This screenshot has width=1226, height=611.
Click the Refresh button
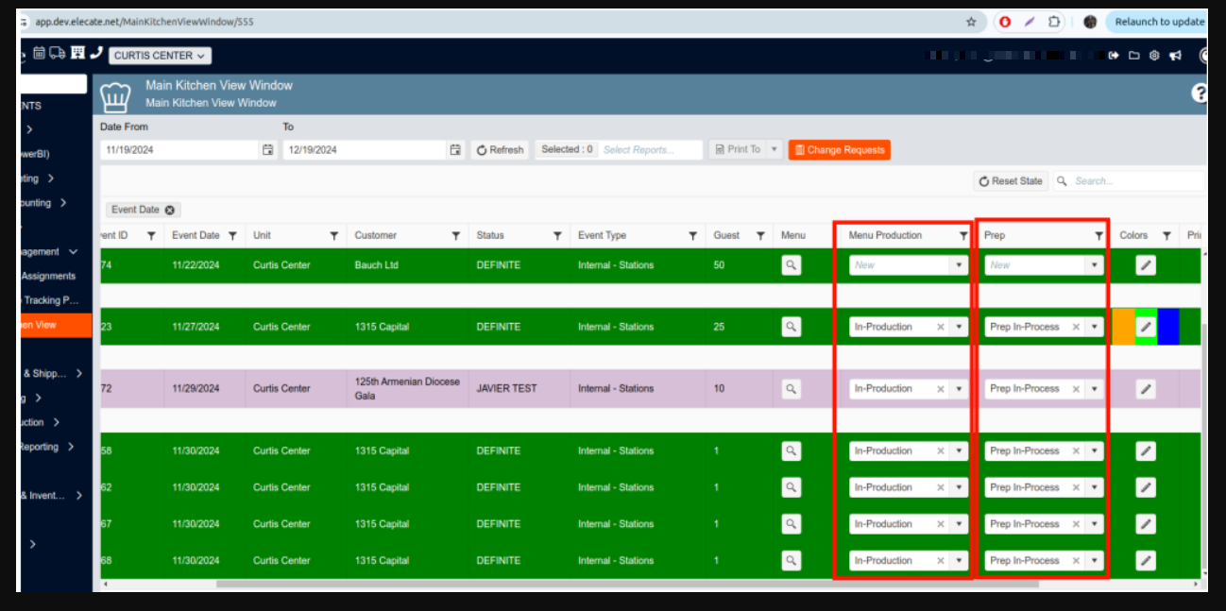click(x=500, y=149)
